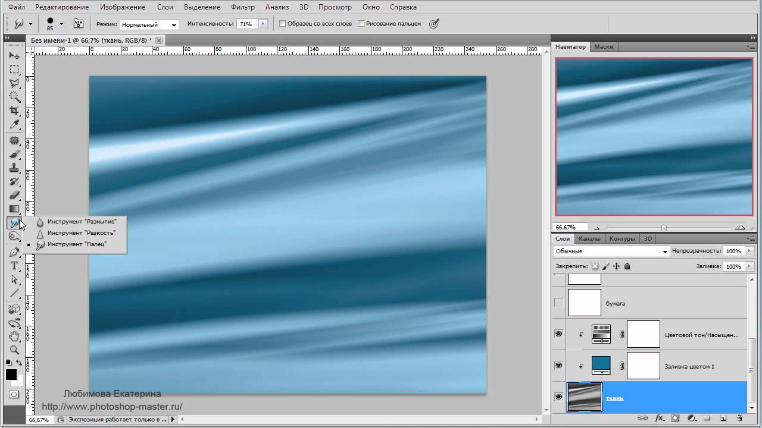Enable Рисование пальцем checkbox
The image size is (762, 428).
[361, 24]
